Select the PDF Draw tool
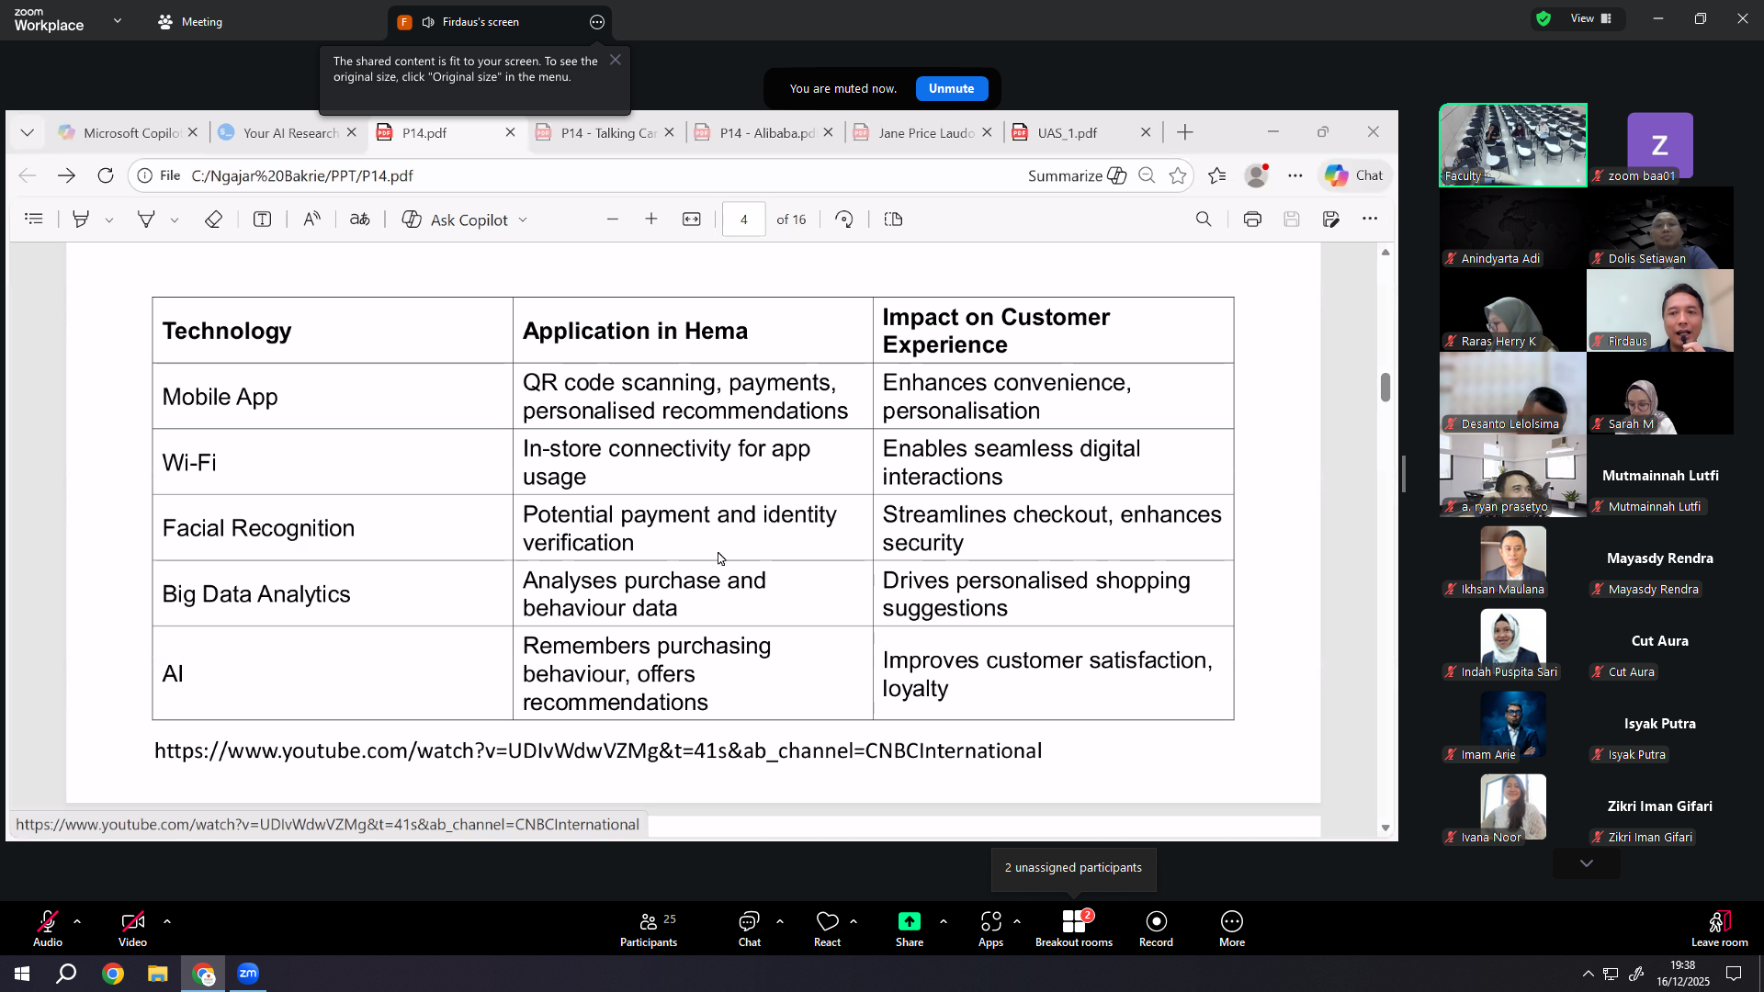1764x992 pixels. point(146,219)
